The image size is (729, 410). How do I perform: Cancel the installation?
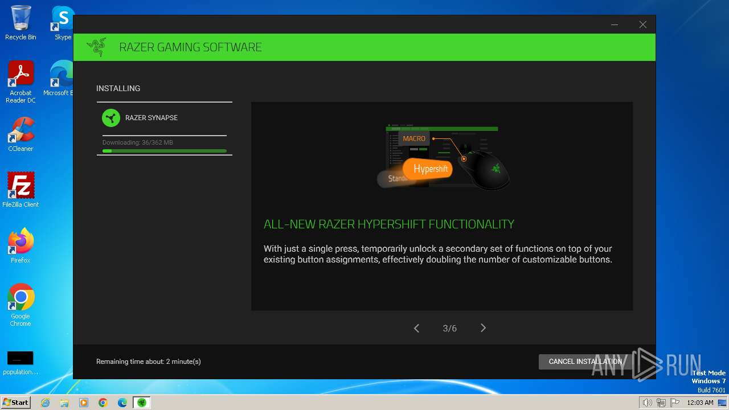point(585,362)
